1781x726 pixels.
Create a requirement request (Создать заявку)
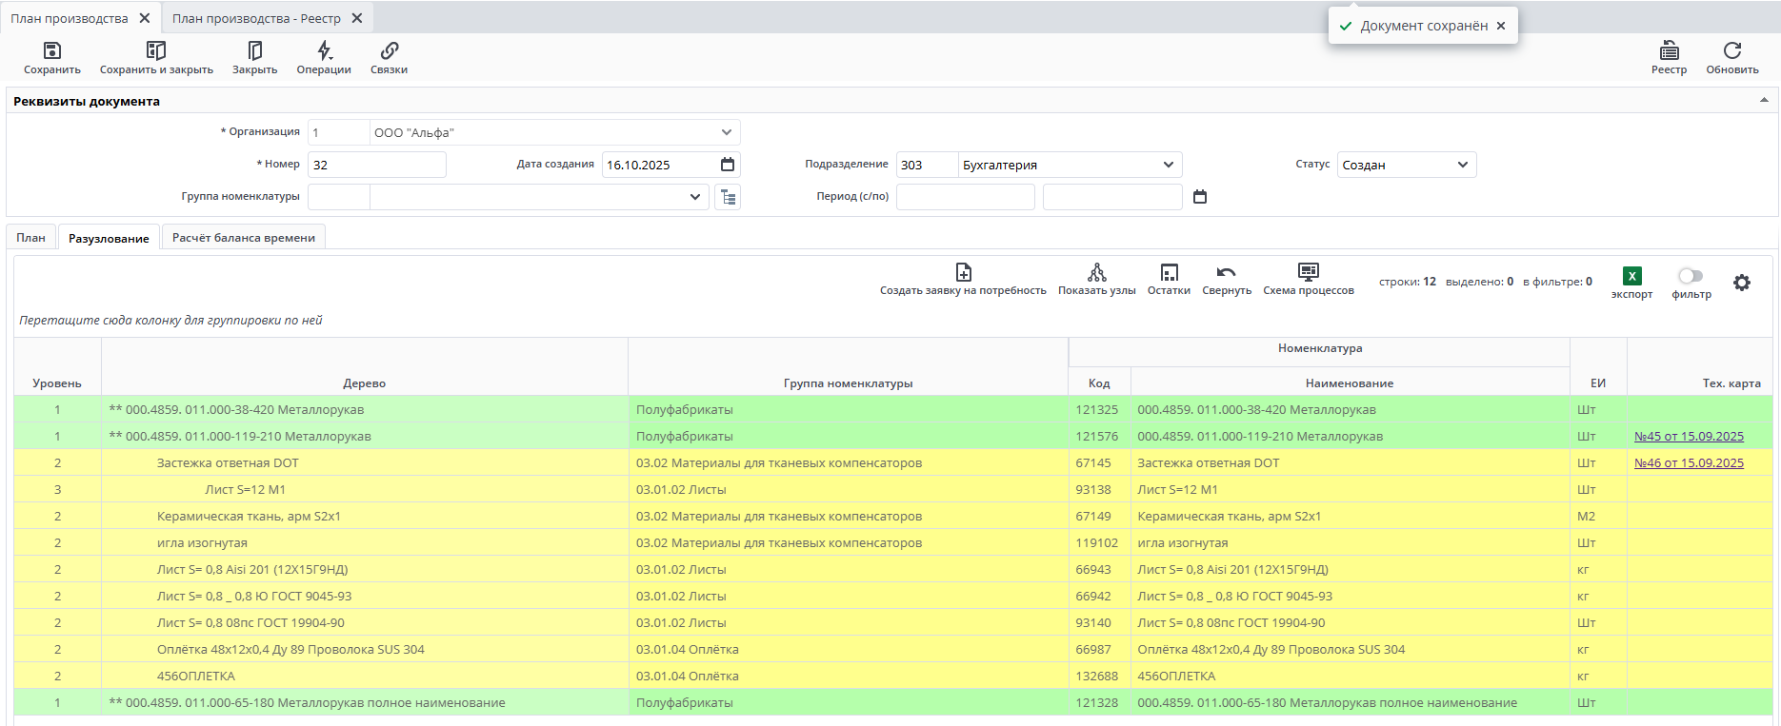963,273
